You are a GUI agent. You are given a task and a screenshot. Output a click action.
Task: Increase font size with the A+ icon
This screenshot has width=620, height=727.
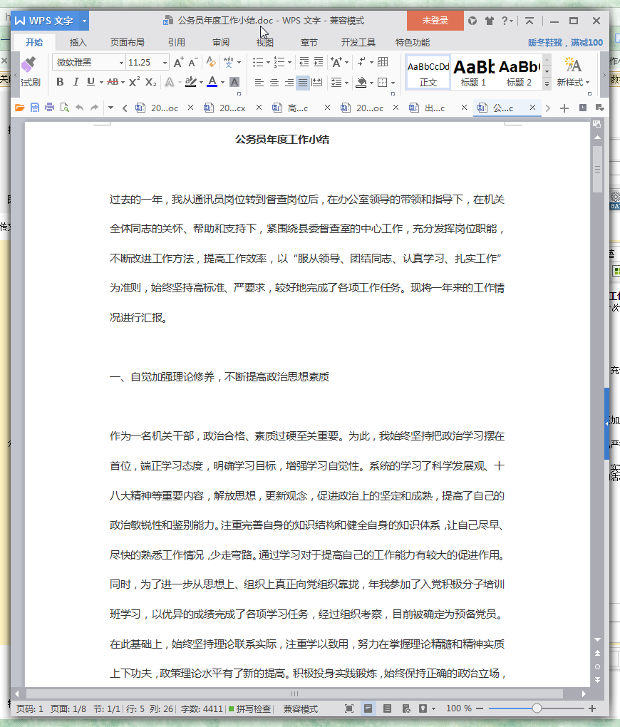click(178, 63)
